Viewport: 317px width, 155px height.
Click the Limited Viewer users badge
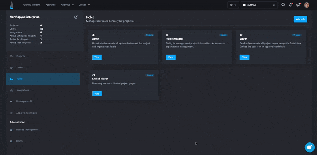(150, 75)
